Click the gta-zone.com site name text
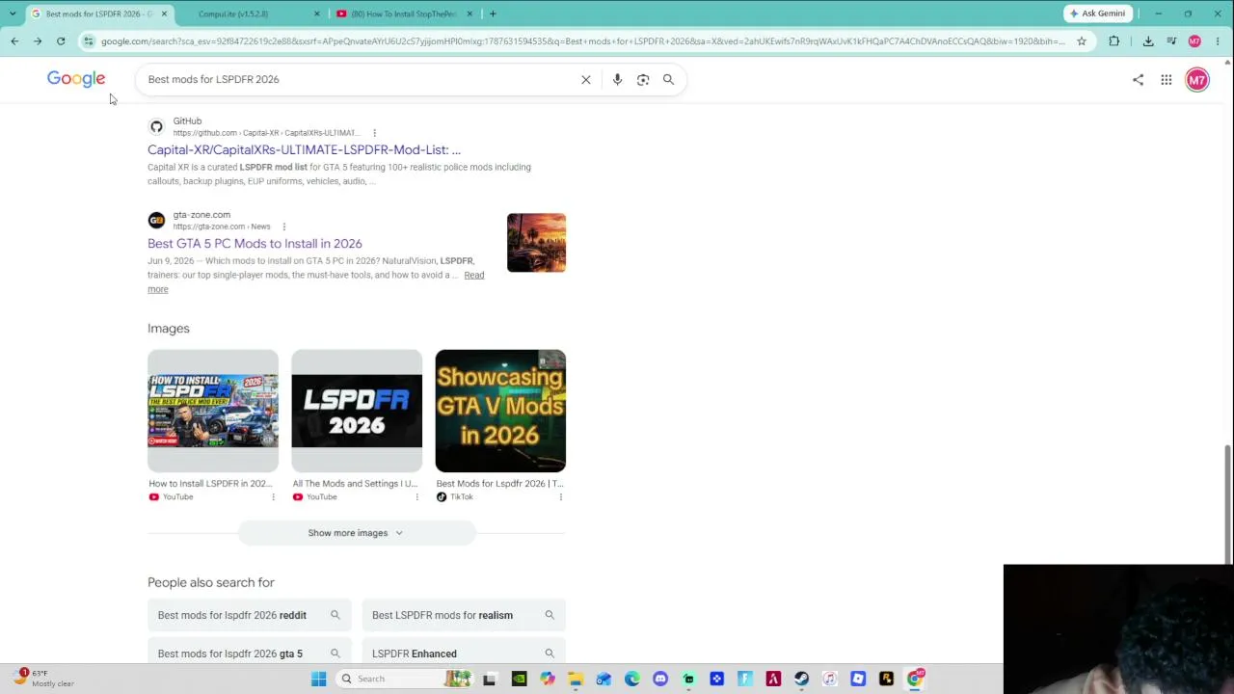The image size is (1234, 694). (201, 215)
